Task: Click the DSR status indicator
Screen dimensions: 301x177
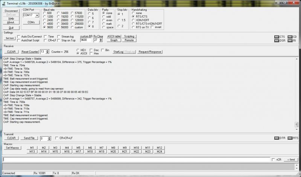Action: pyautogui.click(x=277, y=40)
